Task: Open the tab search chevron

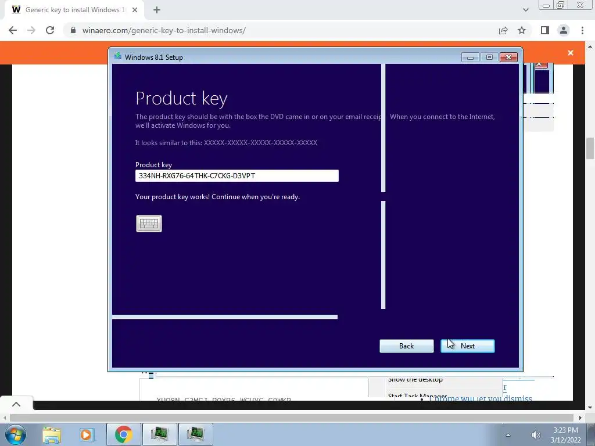Action: point(525,10)
